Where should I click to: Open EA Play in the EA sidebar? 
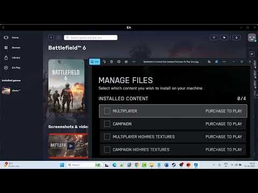16,68
